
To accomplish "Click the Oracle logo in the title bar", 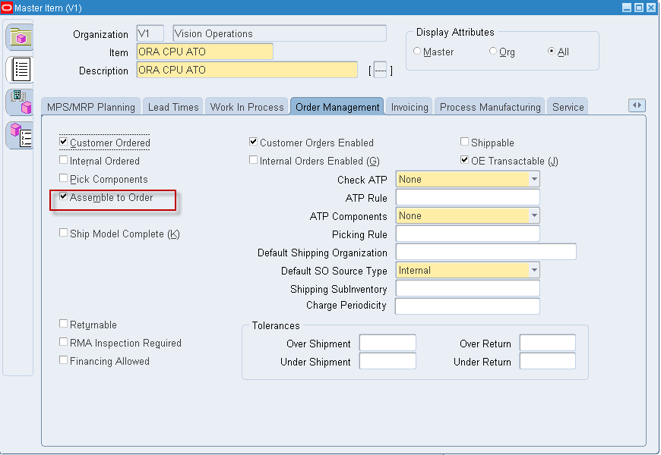I will tap(8, 7).
